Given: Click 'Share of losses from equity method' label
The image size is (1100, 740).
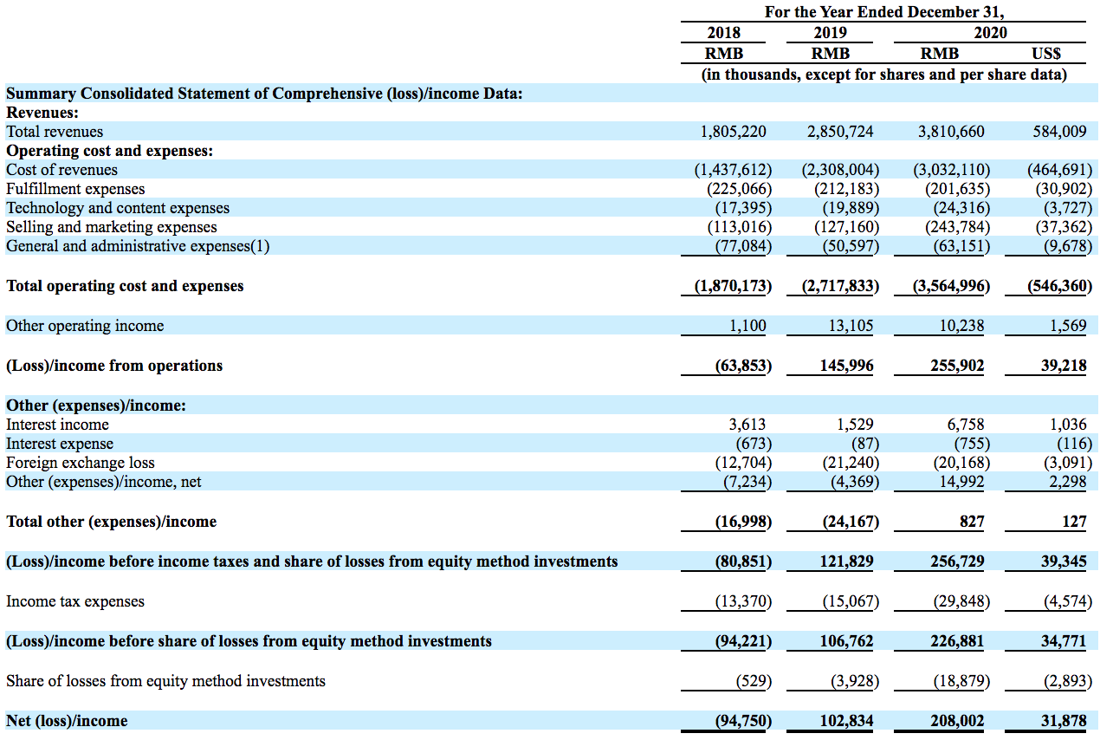Looking at the screenshot, I should (165, 681).
